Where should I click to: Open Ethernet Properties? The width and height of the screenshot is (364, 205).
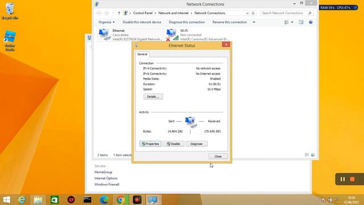tap(150, 144)
